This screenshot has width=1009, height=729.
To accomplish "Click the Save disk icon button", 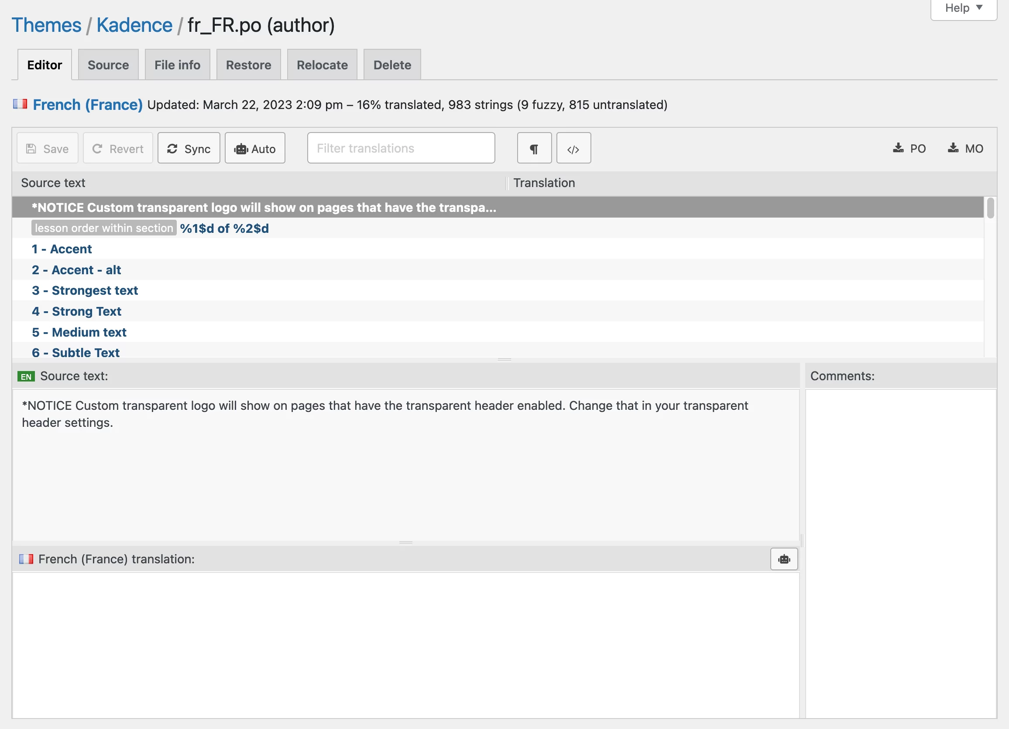I will [x=47, y=149].
